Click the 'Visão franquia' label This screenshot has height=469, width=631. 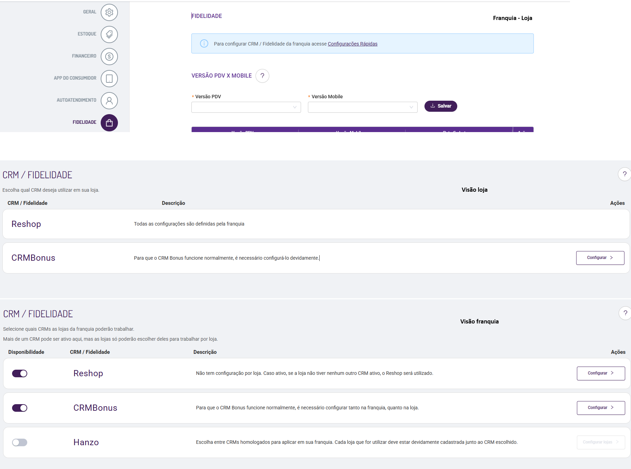coord(479,321)
